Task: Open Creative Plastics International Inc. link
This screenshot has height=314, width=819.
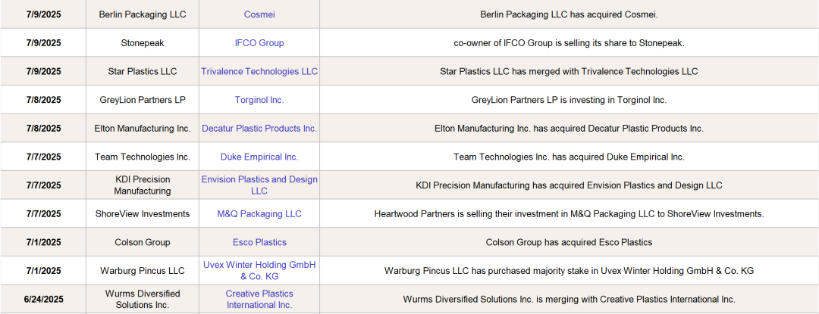Action: click(x=259, y=299)
